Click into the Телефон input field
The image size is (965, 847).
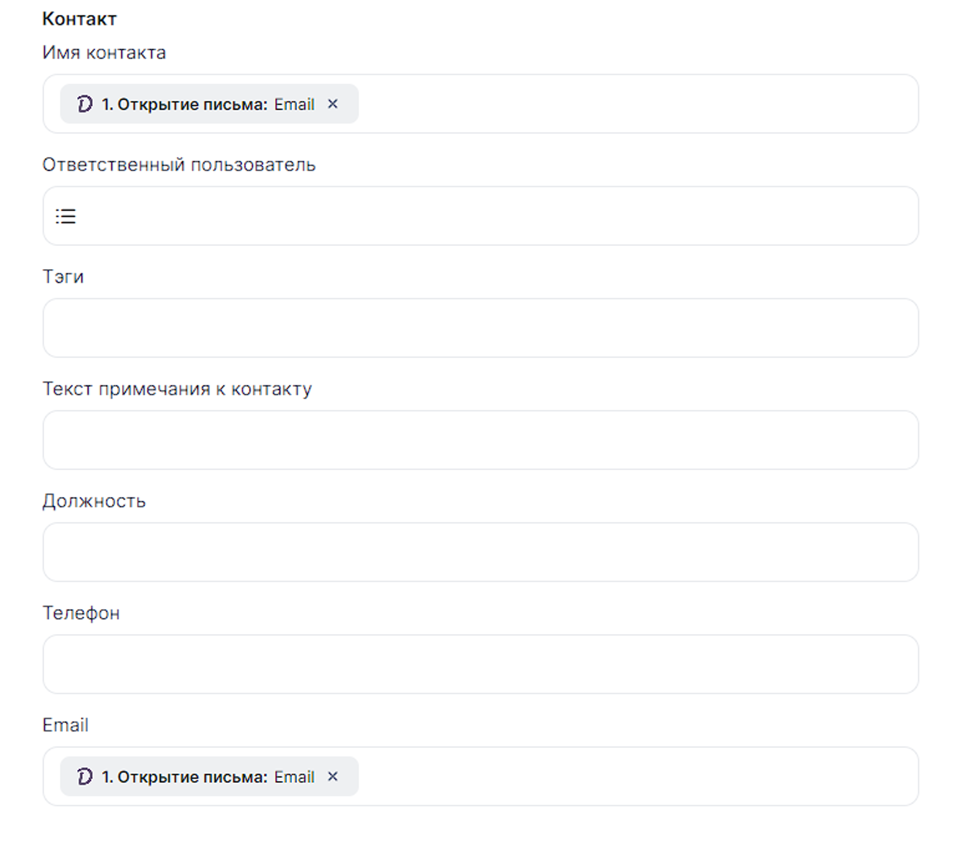(480, 665)
